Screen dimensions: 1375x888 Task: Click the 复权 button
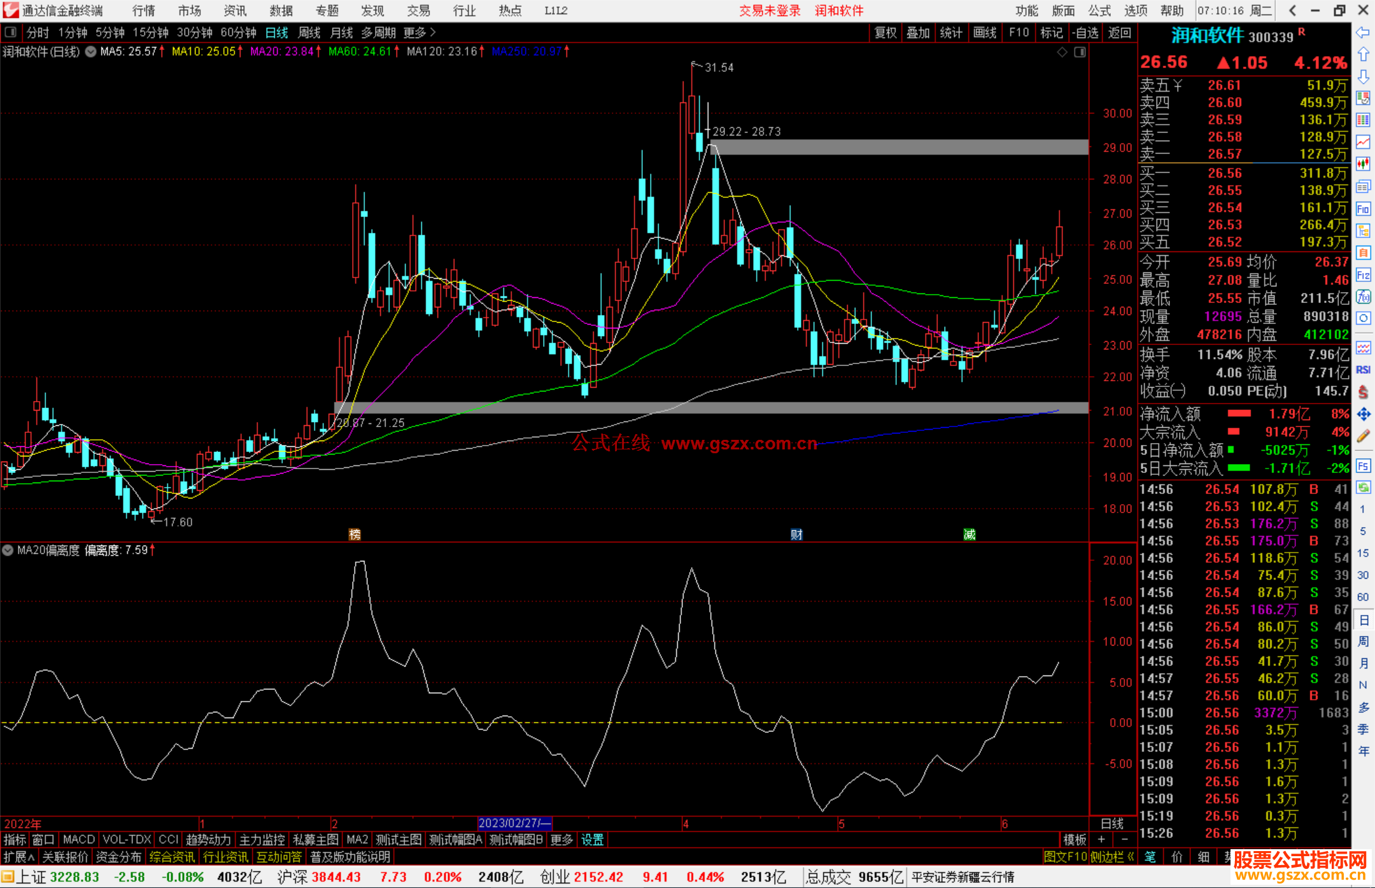[885, 32]
